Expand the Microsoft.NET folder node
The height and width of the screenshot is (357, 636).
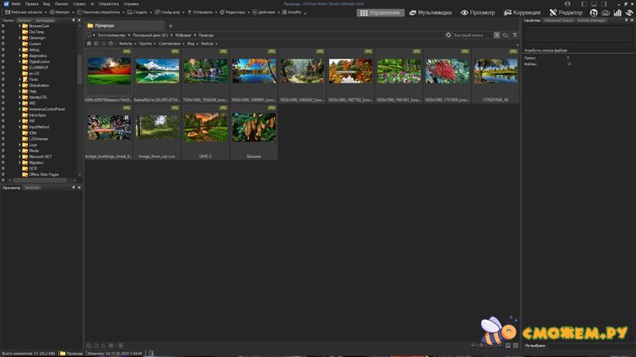pos(20,157)
